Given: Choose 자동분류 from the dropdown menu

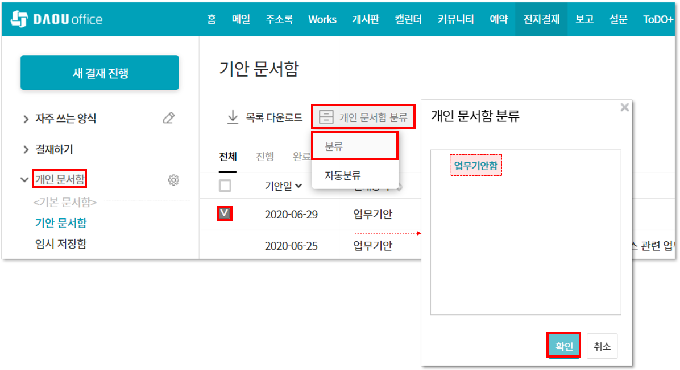Looking at the screenshot, I should tap(342, 175).
